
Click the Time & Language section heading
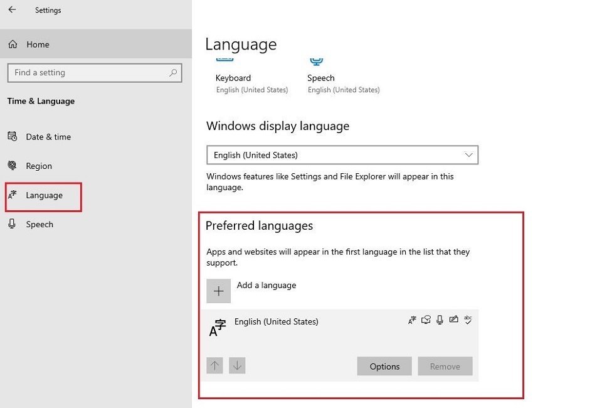click(41, 101)
